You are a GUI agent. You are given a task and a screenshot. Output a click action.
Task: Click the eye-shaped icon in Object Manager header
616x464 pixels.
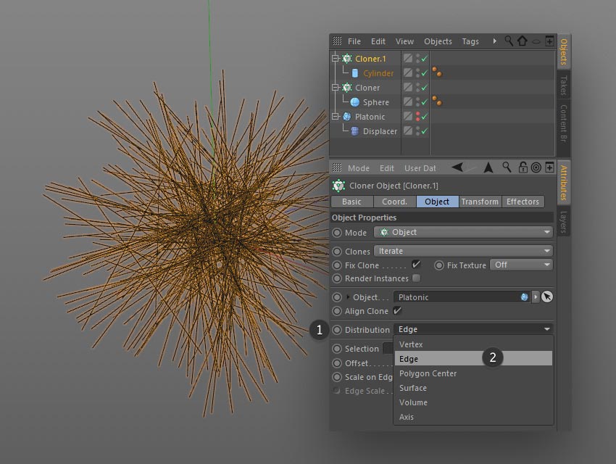tap(536, 41)
